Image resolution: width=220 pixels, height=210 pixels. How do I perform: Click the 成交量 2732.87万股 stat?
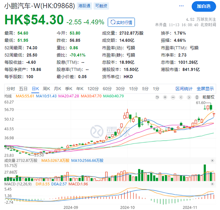click(131, 33)
